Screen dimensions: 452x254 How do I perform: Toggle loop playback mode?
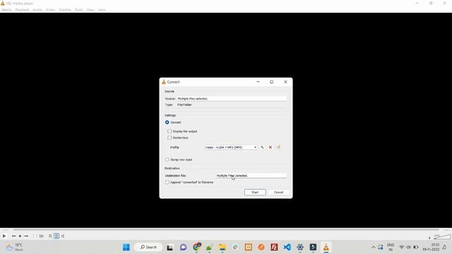[x=56, y=236]
